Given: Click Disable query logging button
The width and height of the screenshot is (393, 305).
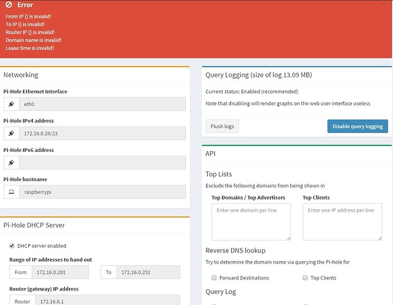Looking at the screenshot, I should point(358,126).
